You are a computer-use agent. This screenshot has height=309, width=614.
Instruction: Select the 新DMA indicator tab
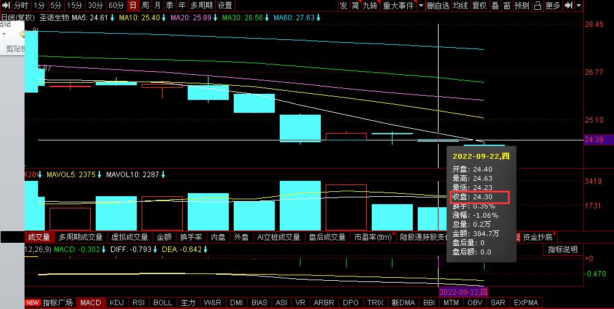[403, 303]
